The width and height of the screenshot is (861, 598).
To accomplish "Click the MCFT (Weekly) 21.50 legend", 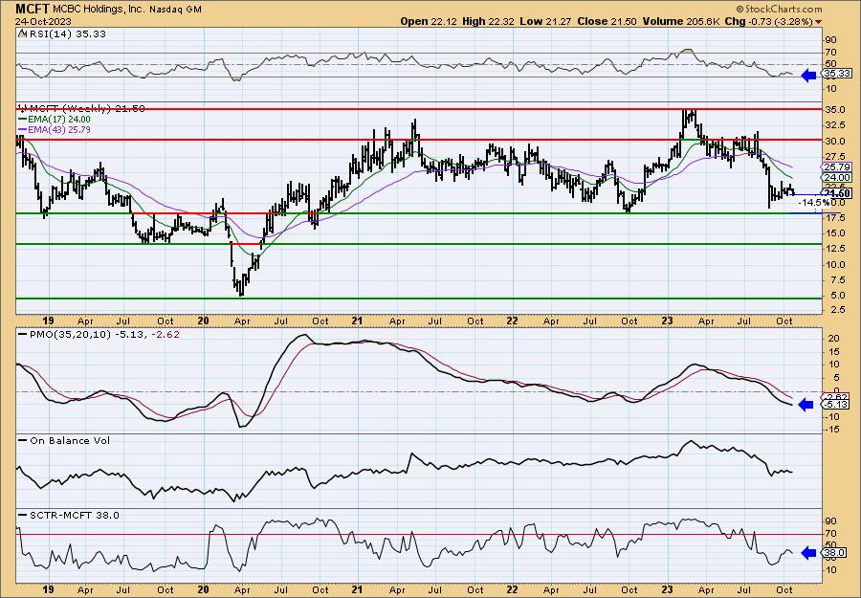I will point(88,108).
